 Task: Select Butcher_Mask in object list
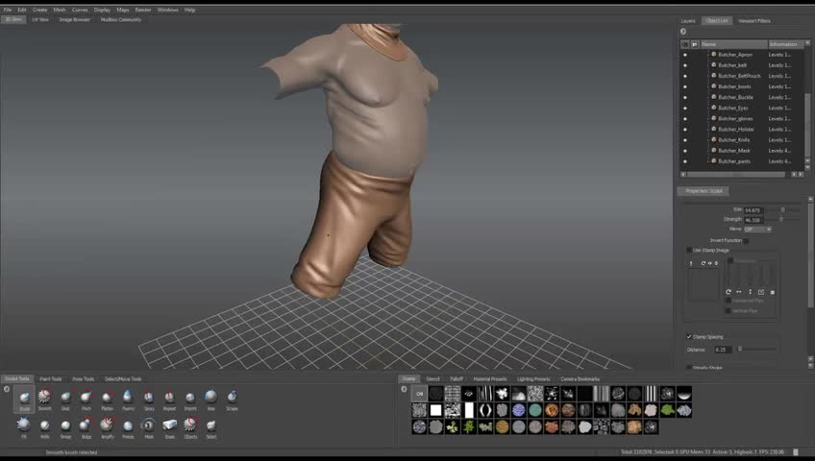point(734,151)
